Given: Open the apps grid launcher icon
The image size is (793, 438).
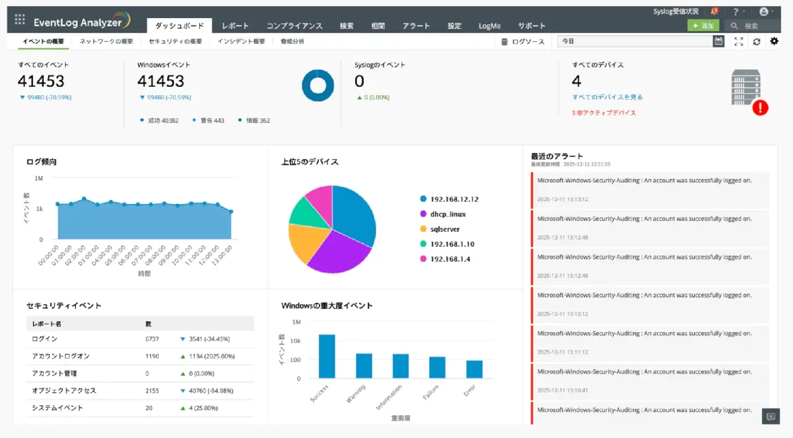Looking at the screenshot, I should pyautogui.click(x=20, y=20).
